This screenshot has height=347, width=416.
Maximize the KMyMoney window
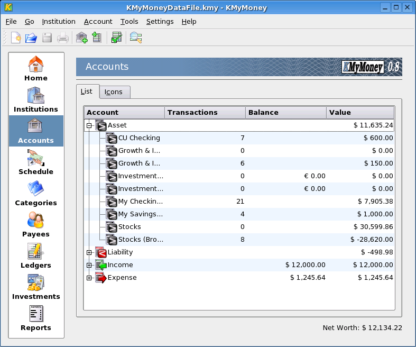click(396, 7)
